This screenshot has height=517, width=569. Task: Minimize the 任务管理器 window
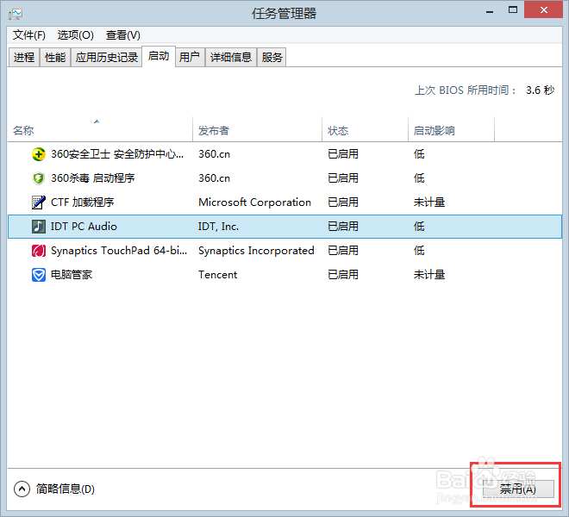click(x=490, y=11)
